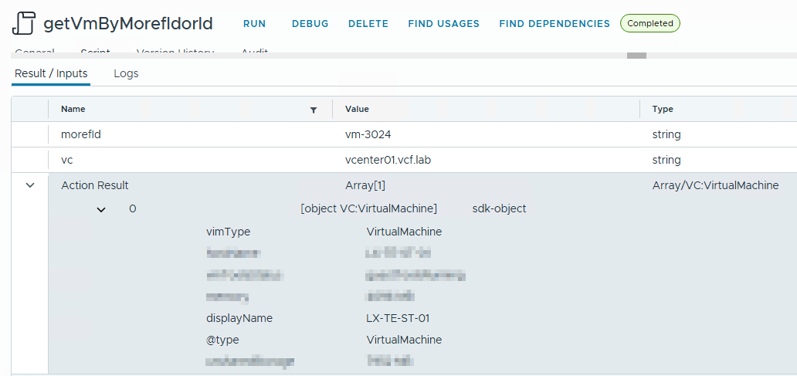Screen dimensions: 797x376
Task: Select the vm-3024 value cell
Action: (368, 134)
